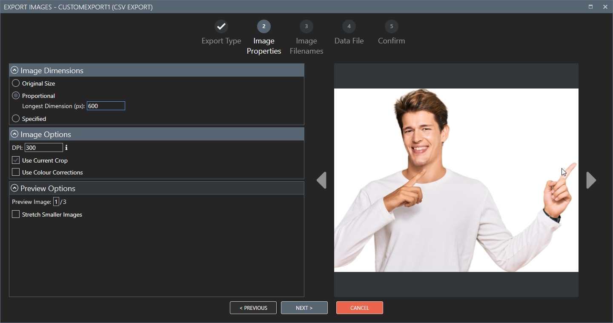The width and height of the screenshot is (613, 323).
Task: Cancel the image export
Action: coord(359,307)
